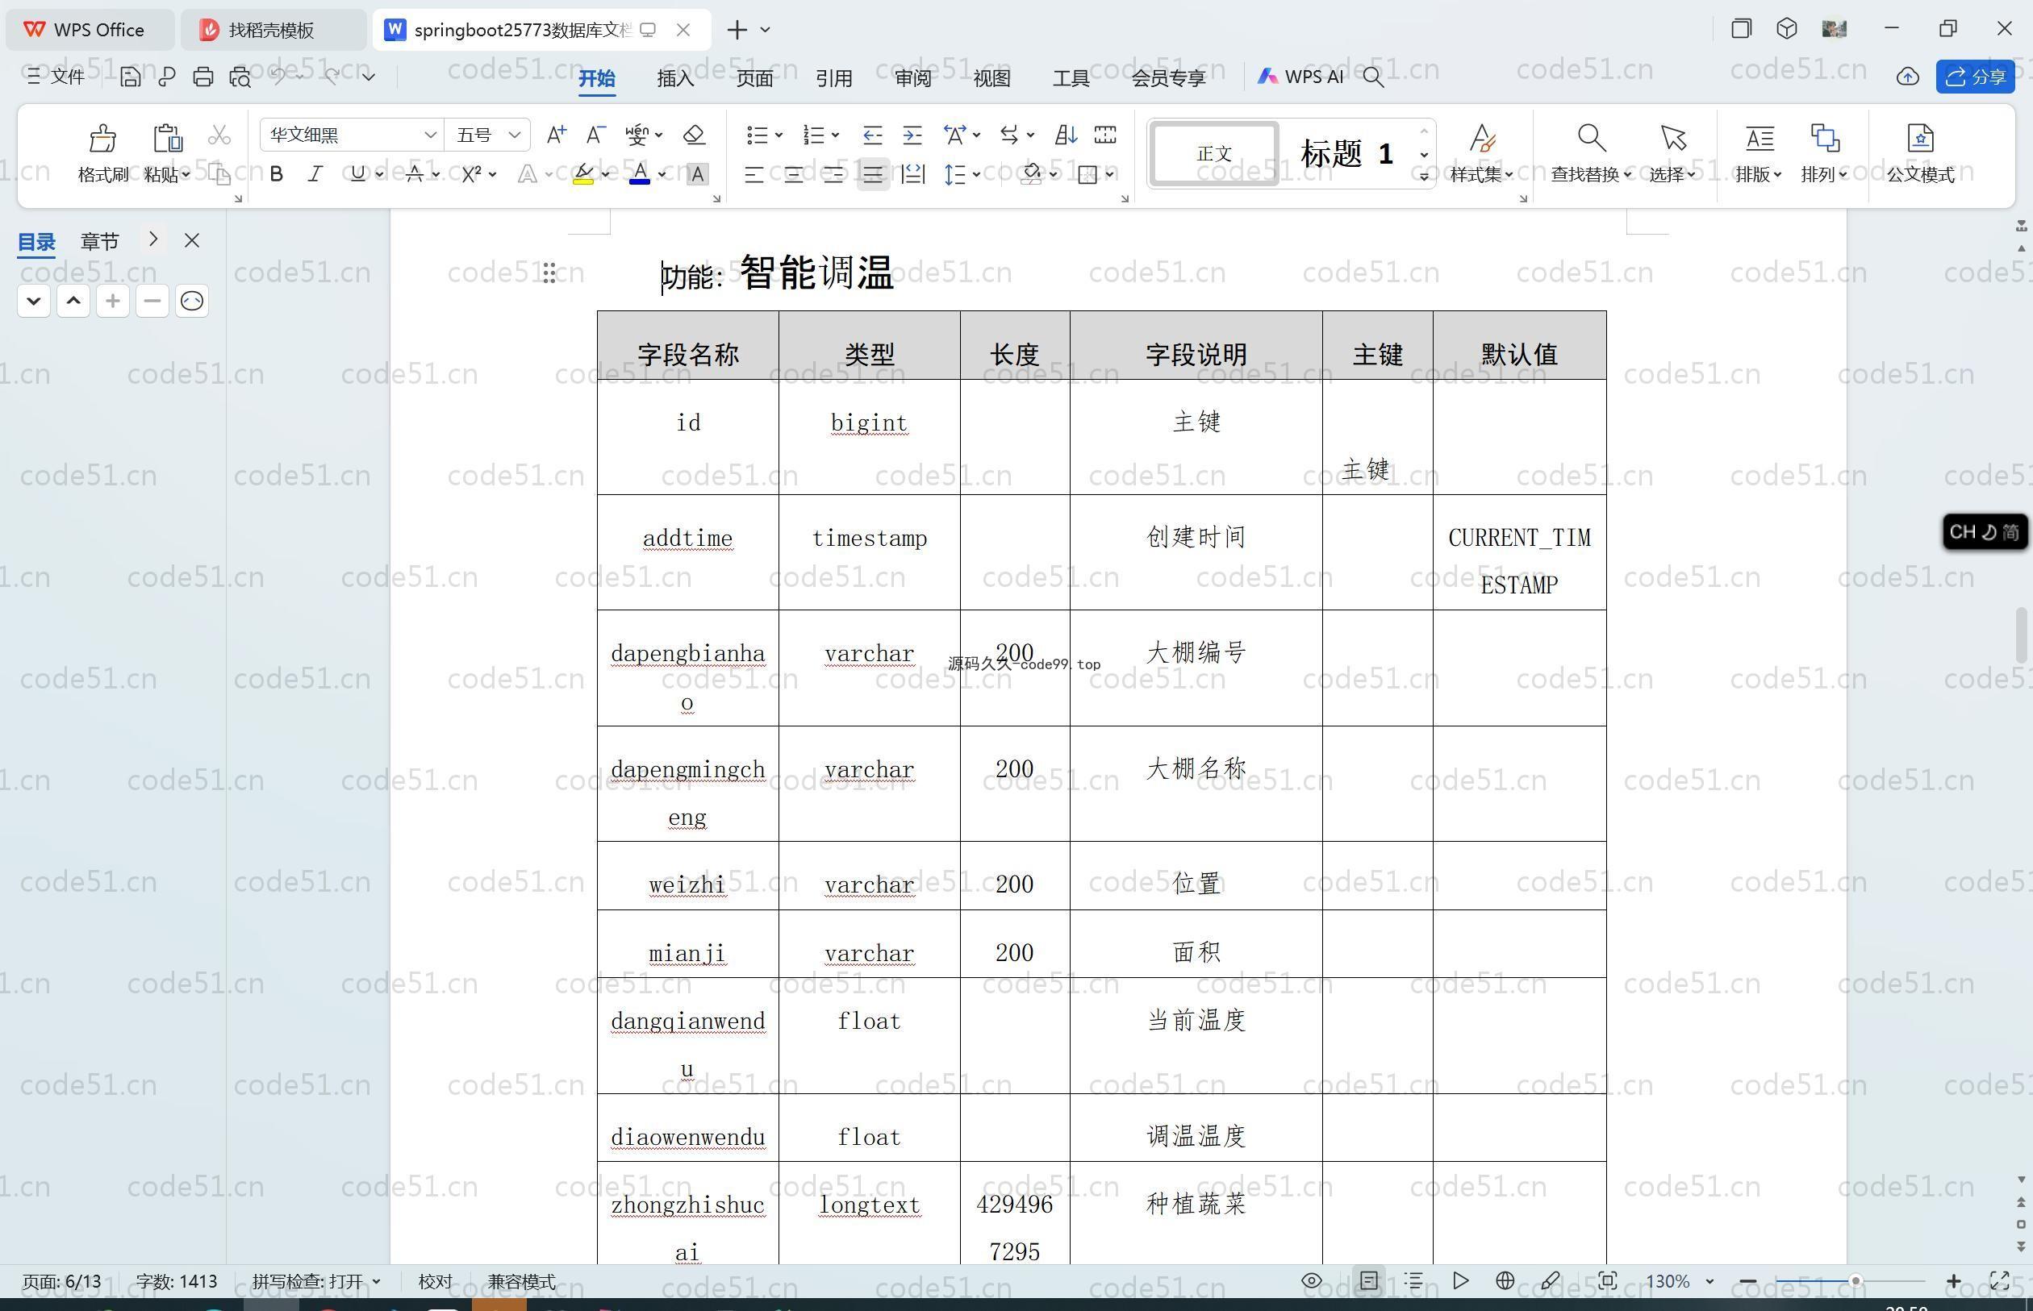Image resolution: width=2033 pixels, height=1311 pixels.
Task: Expand the borders dropdown arrow
Action: [1110, 174]
